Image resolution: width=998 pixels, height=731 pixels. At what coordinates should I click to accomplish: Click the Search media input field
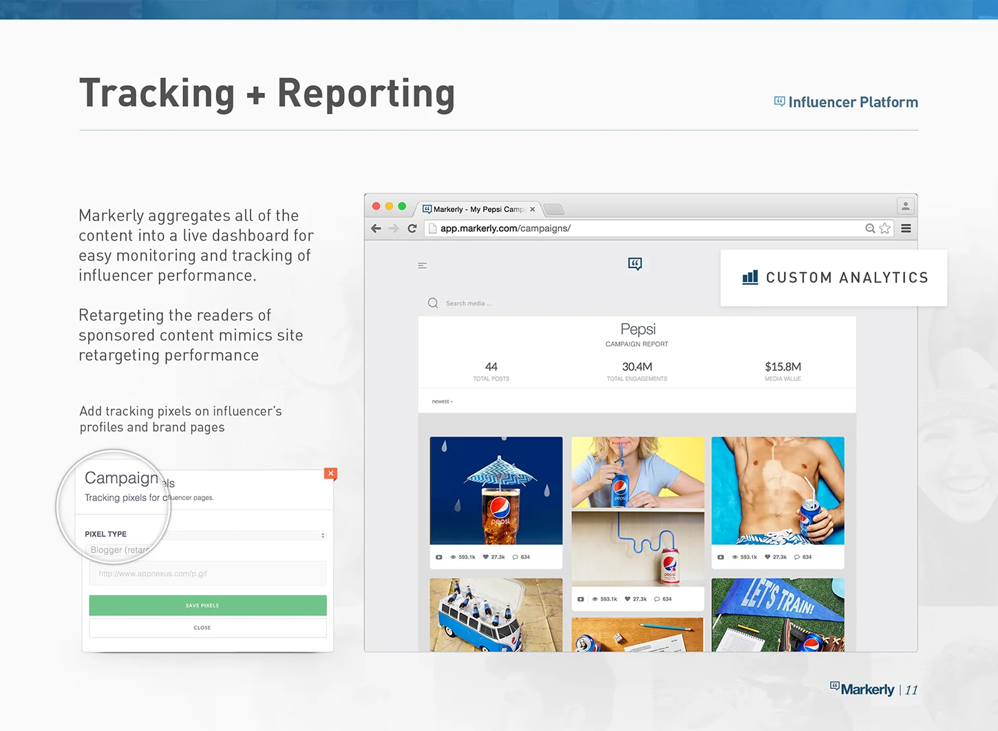pos(469,303)
